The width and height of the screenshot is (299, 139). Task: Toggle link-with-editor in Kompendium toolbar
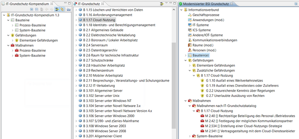tap(57, 9)
